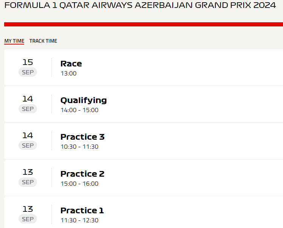Click the SEP badge beside Race
This screenshot has width=283, height=228.
[28, 72]
